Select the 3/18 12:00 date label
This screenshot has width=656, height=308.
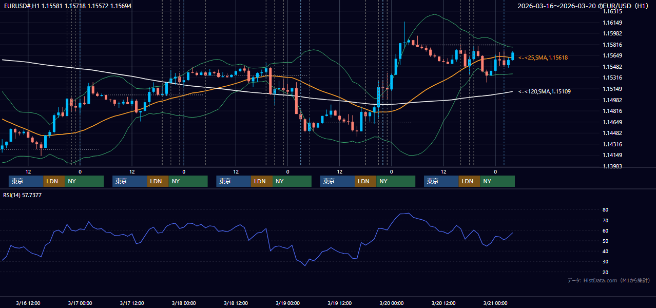pyautogui.click(x=236, y=303)
